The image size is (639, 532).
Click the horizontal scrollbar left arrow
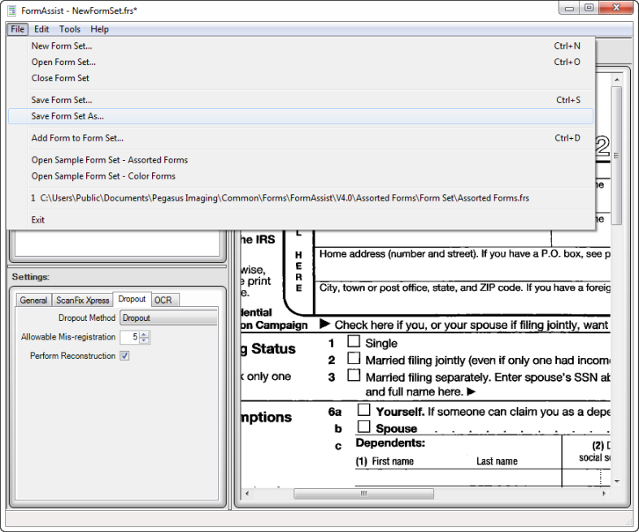pyautogui.click(x=247, y=493)
